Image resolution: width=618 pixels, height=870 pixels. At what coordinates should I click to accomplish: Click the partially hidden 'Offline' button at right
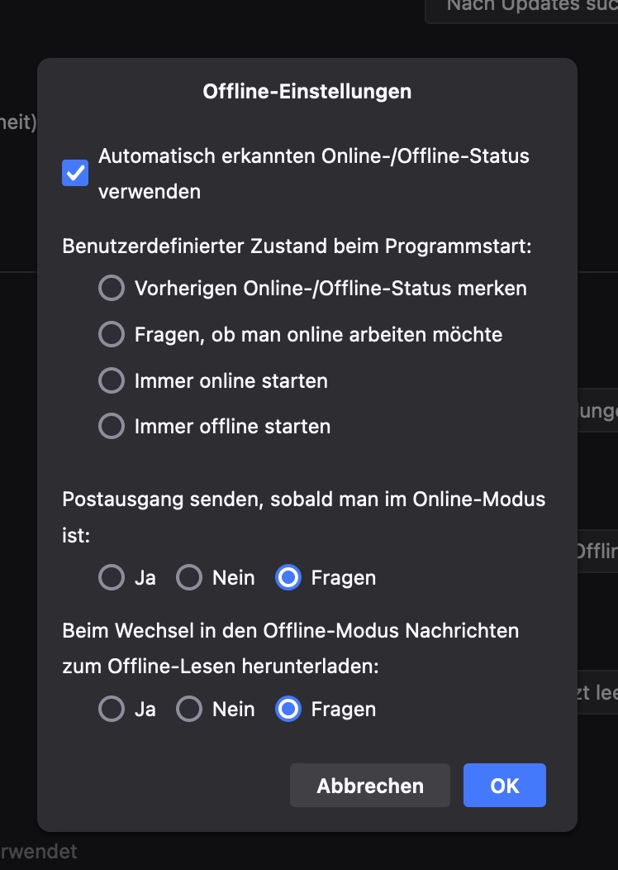pyautogui.click(x=597, y=551)
